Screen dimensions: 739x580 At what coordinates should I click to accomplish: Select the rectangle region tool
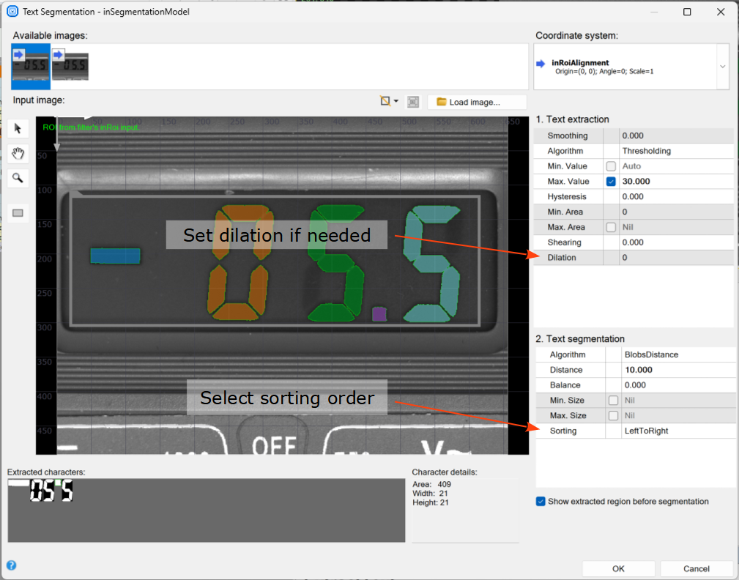click(x=18, y=213)
